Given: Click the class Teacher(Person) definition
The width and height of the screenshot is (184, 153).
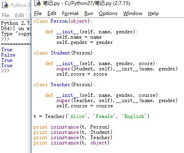Looking at the screenshot, I should point(64,85).
